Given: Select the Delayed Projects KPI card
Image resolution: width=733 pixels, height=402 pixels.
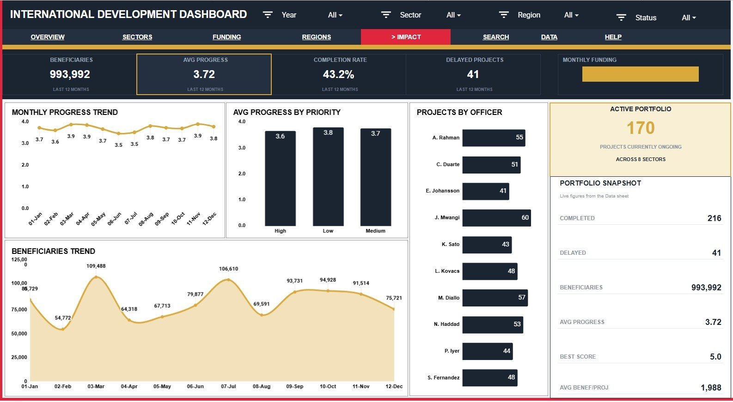Looking at the screenshot, I should (x=473, y=74).
